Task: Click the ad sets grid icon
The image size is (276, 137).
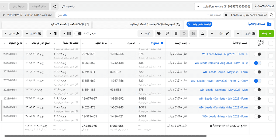Action: pos(178,24)
